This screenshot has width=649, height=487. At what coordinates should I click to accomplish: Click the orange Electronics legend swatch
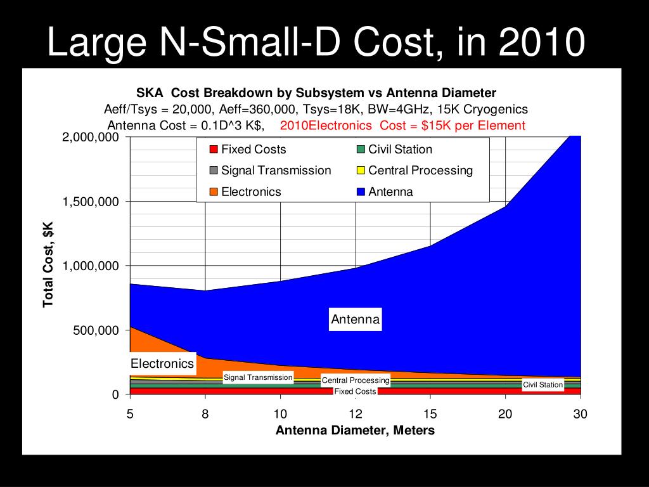214,192
